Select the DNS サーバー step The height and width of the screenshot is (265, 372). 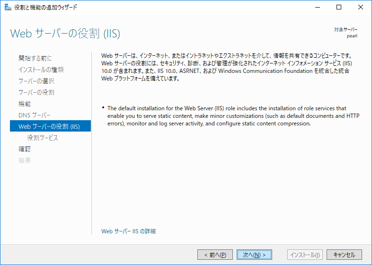coord(35,115)
